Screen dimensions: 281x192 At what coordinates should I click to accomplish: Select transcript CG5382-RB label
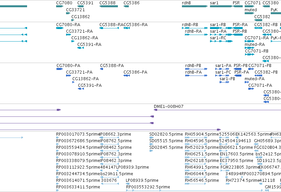[266, 25]
